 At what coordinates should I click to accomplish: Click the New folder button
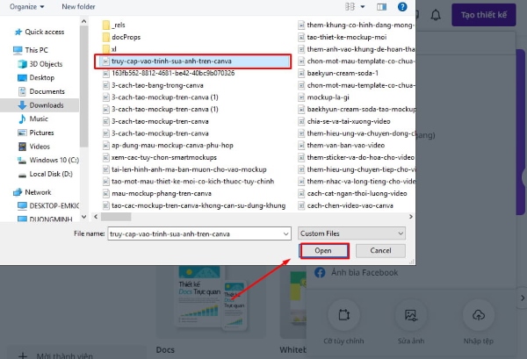pyautogui.click(x=80, y=5)
